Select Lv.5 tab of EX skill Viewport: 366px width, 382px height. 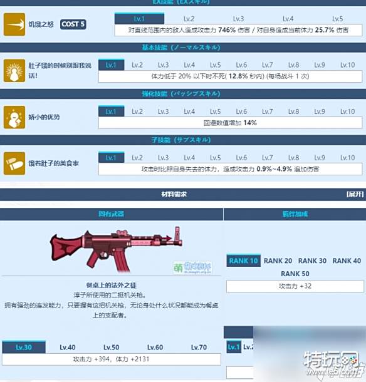pos(337,19)
